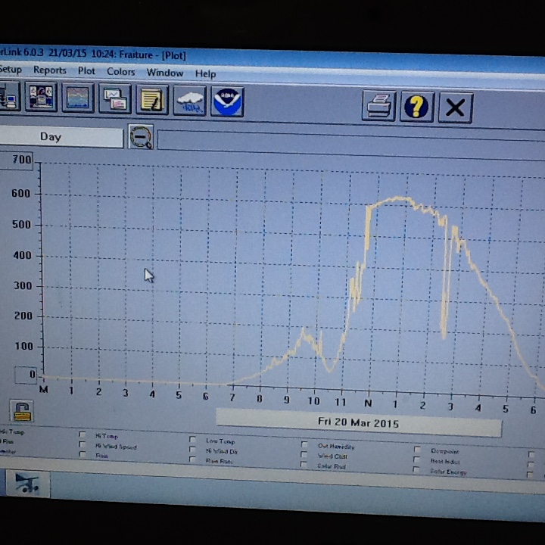Screen dimensions: 545x545
Task: Open the NOAA logo toolbar icon
Action: (227, 102)
